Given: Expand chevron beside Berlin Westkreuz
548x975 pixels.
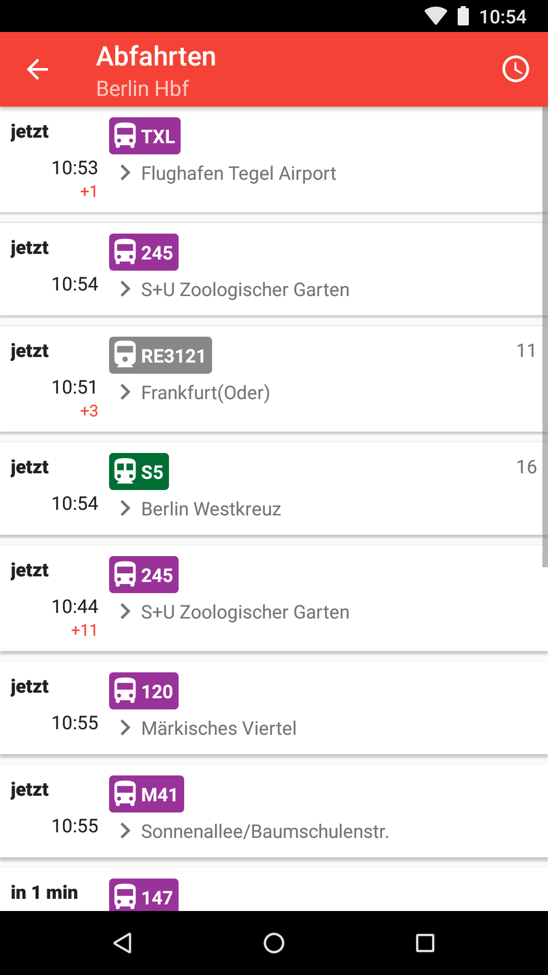Looking at the screenshot, I should tap(125, 509).
